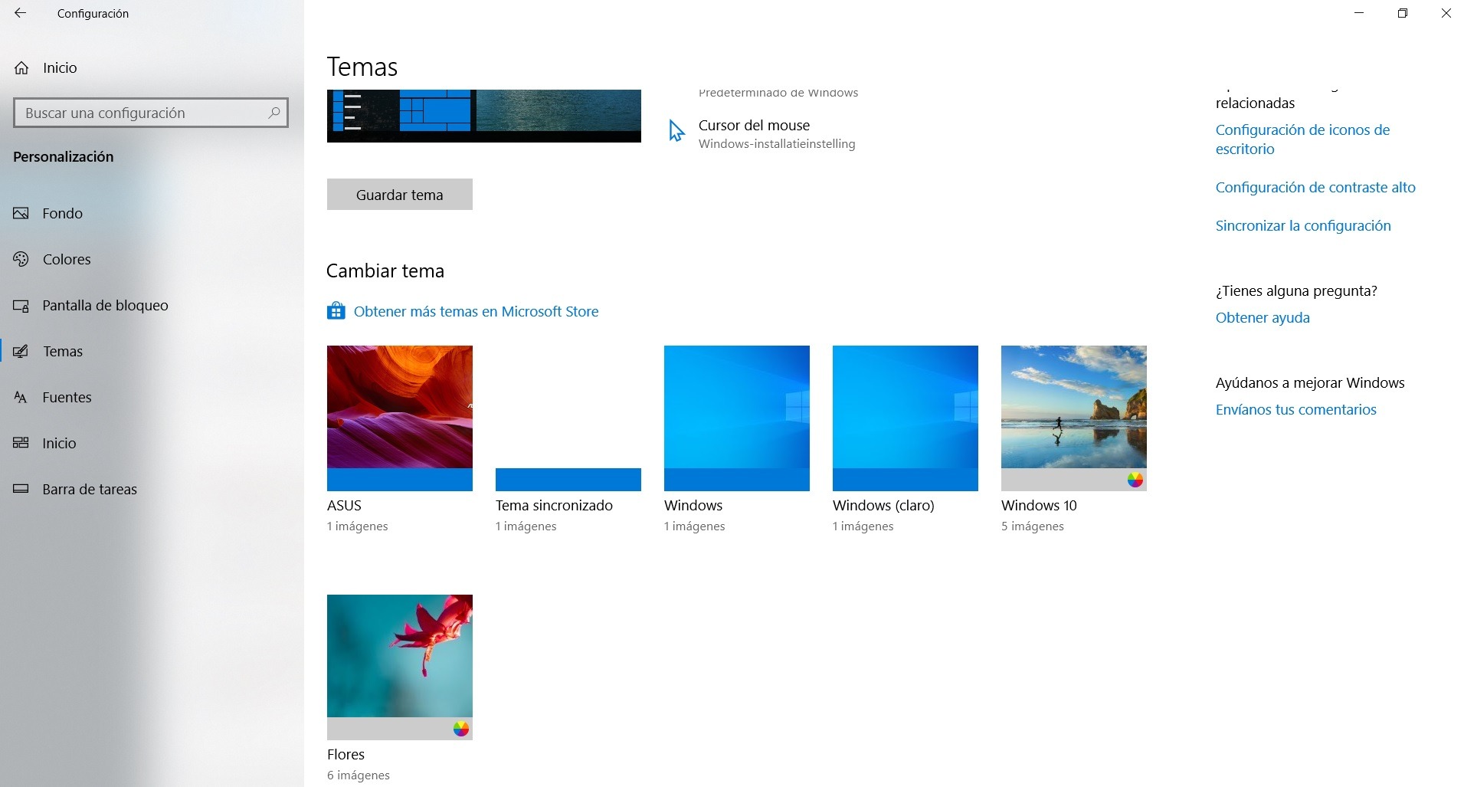Apply the Windows 10 beach theme
This screenshot has height=787, width=1464.
pyautogui.click(x=1073, y=418)
